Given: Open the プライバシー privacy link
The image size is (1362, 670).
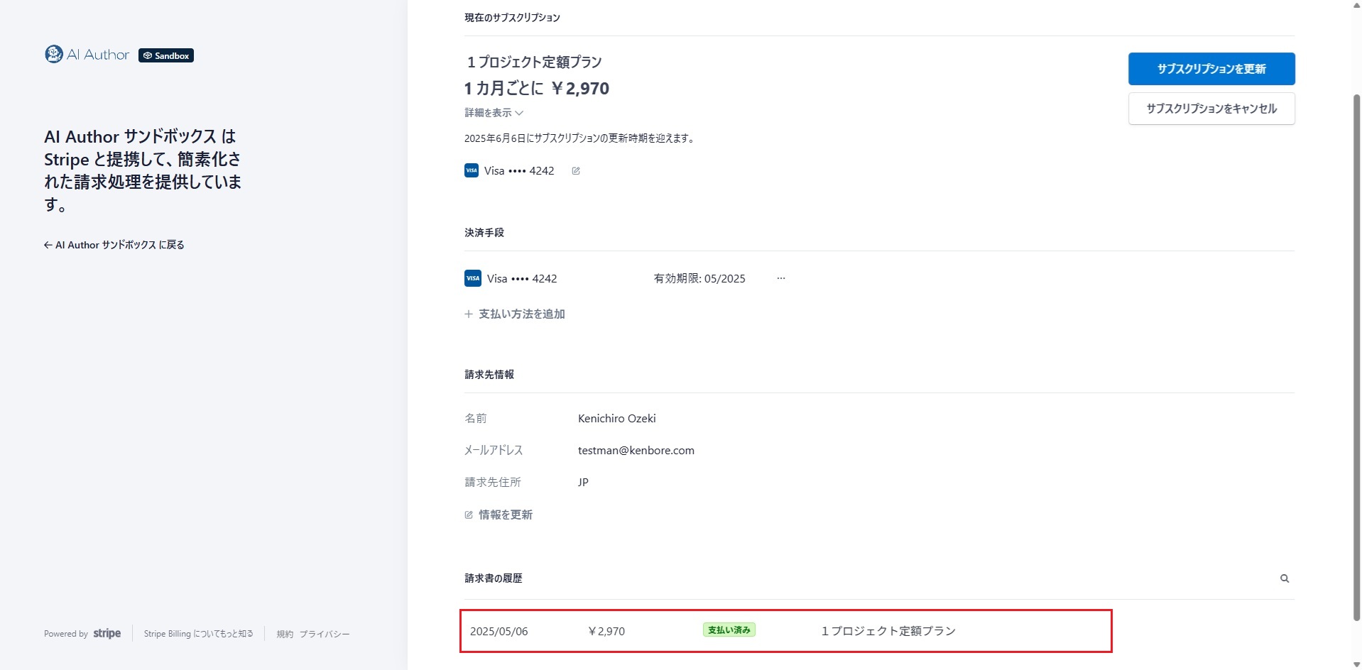Looking at the screenshot, I should (325, 634).
